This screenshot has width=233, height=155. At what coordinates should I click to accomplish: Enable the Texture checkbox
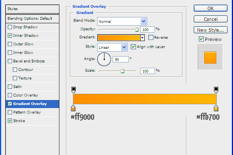[15, 78]
